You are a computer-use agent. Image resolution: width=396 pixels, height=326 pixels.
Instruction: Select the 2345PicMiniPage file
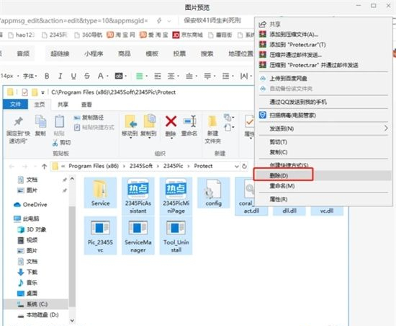176,196
